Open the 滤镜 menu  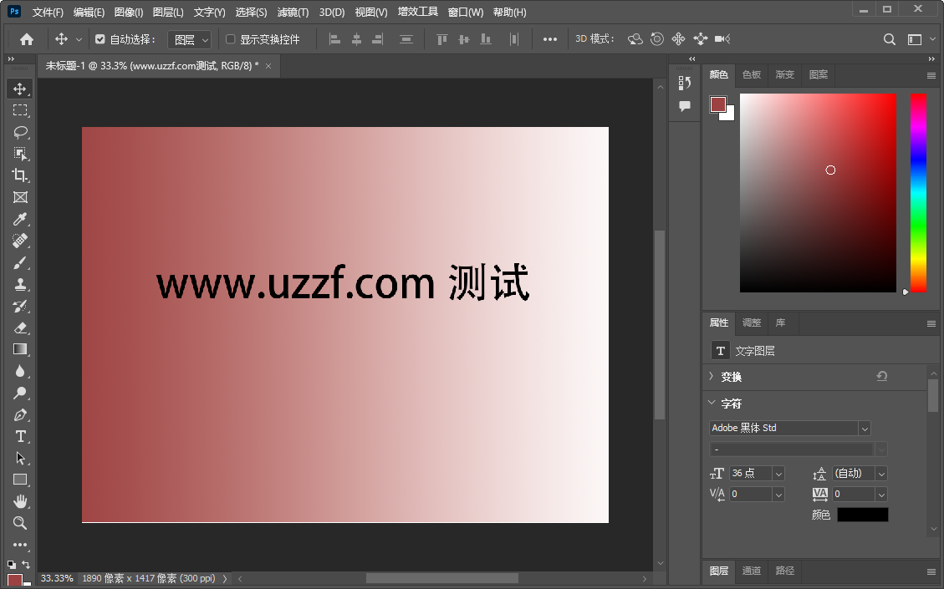(x=291, y=12)
